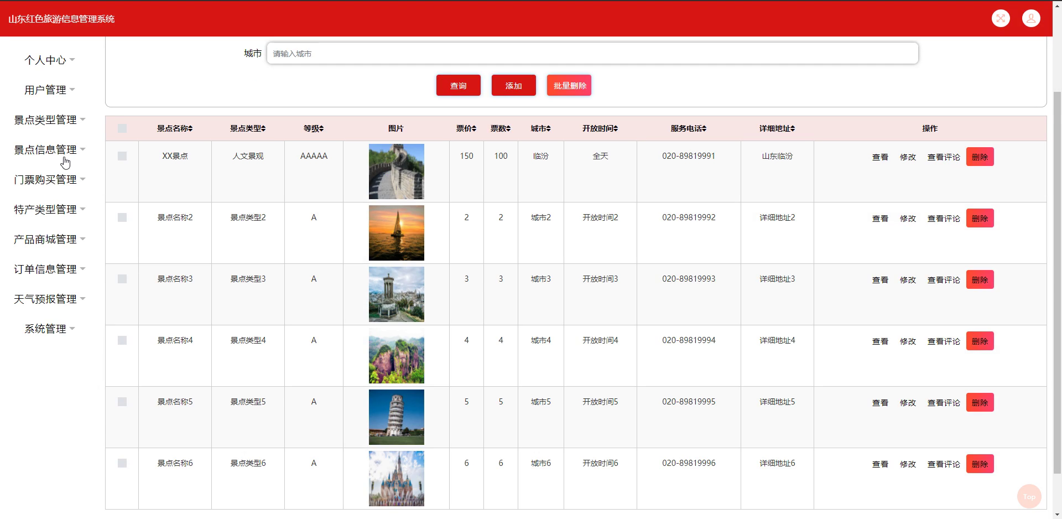Sort by 景点类型 column arrows

[x=263, y=128]
